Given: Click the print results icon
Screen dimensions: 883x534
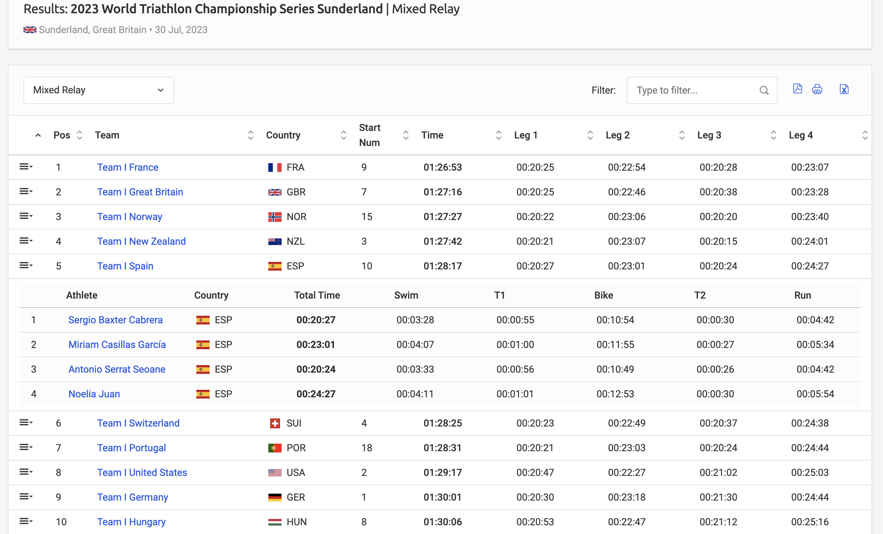Looking at the screenshot, I should [817, 89].
